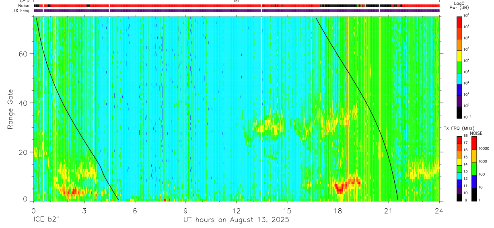The width and height of the screenshot is (494, 228).
Task: Click the 'NOISE' legend title above the noise colorbar
Action: point(476,133)
